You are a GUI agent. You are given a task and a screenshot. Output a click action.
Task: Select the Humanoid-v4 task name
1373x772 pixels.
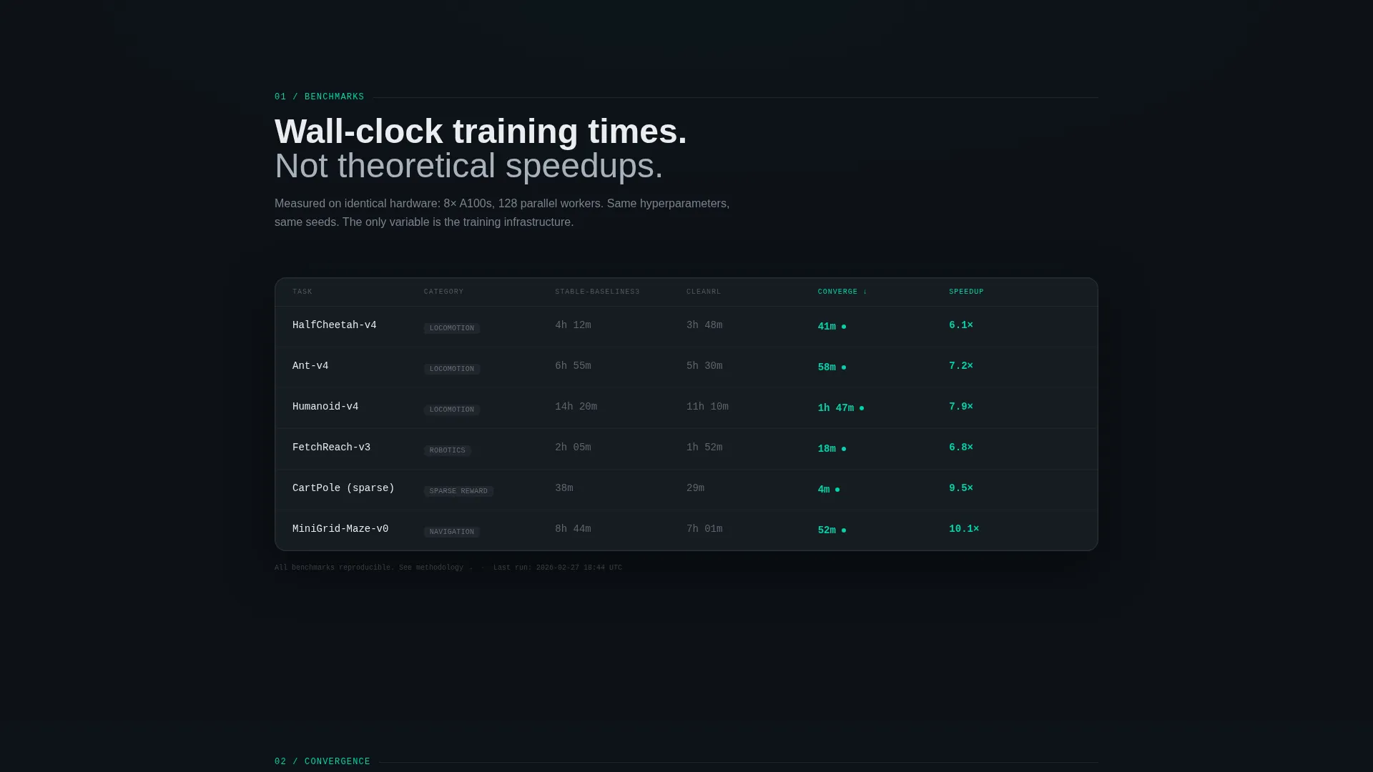(x=325, y=407)
